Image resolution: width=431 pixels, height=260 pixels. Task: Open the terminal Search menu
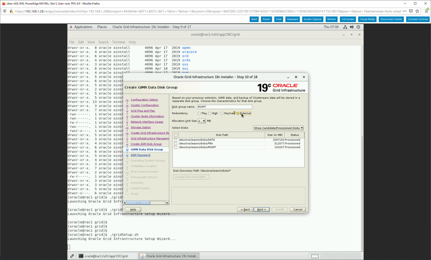tap(103, 42)
